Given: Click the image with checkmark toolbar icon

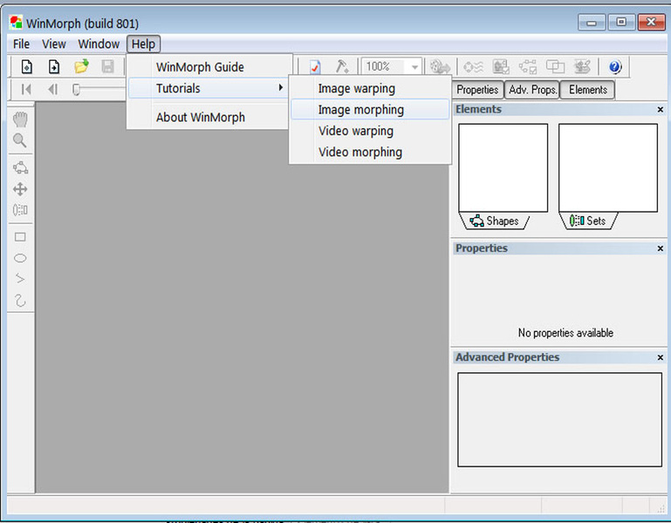Looking at the screenshot, I should click(501, 67).
